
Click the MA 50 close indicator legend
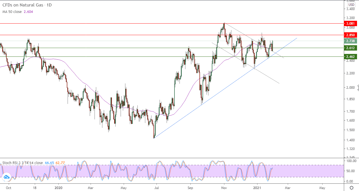click(12, 12)
